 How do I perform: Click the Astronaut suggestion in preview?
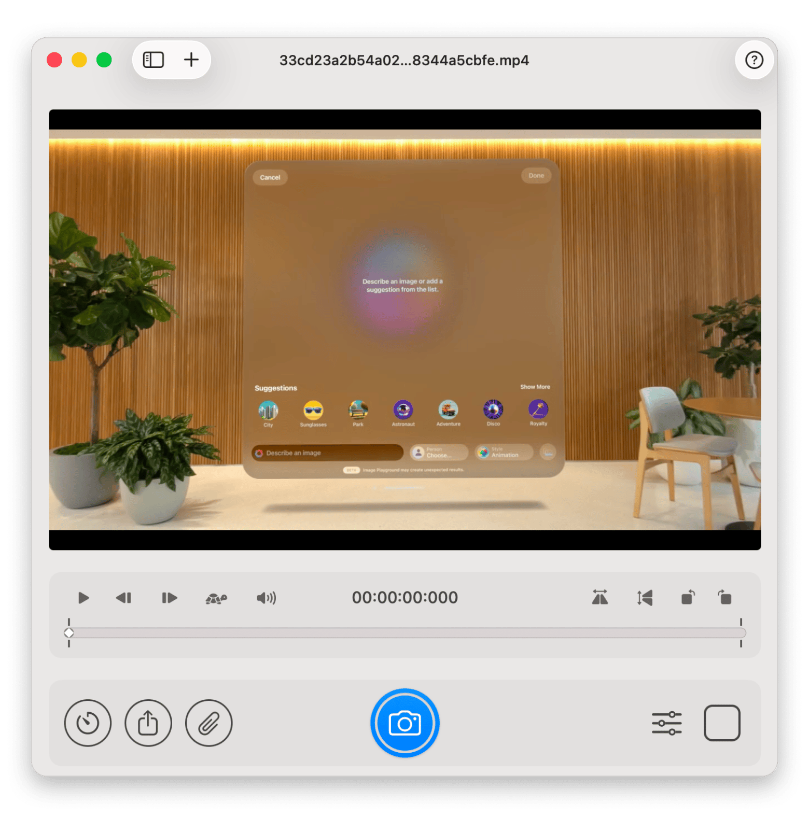403,413
